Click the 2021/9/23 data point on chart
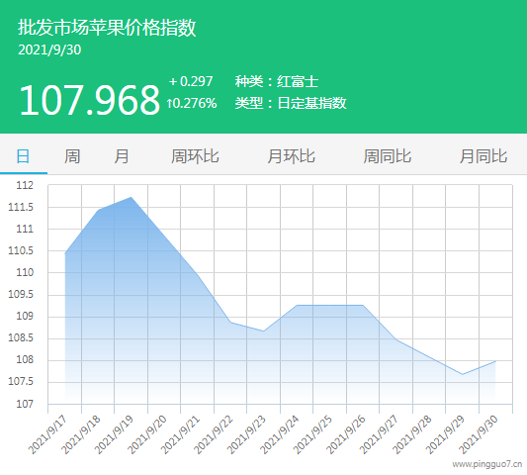 click(263, 332)
